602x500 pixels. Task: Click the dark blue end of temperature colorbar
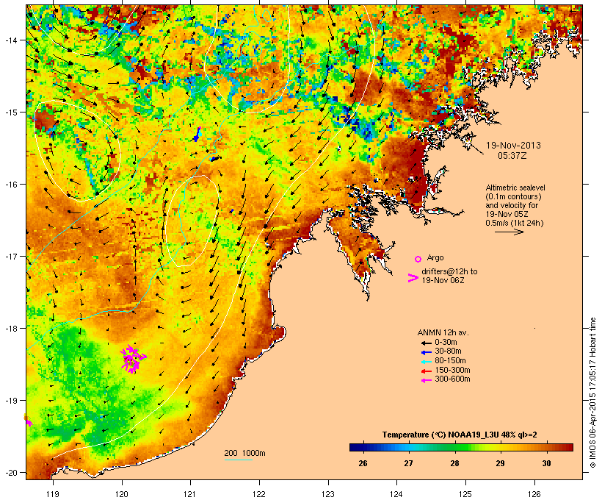tap(355, 447)
